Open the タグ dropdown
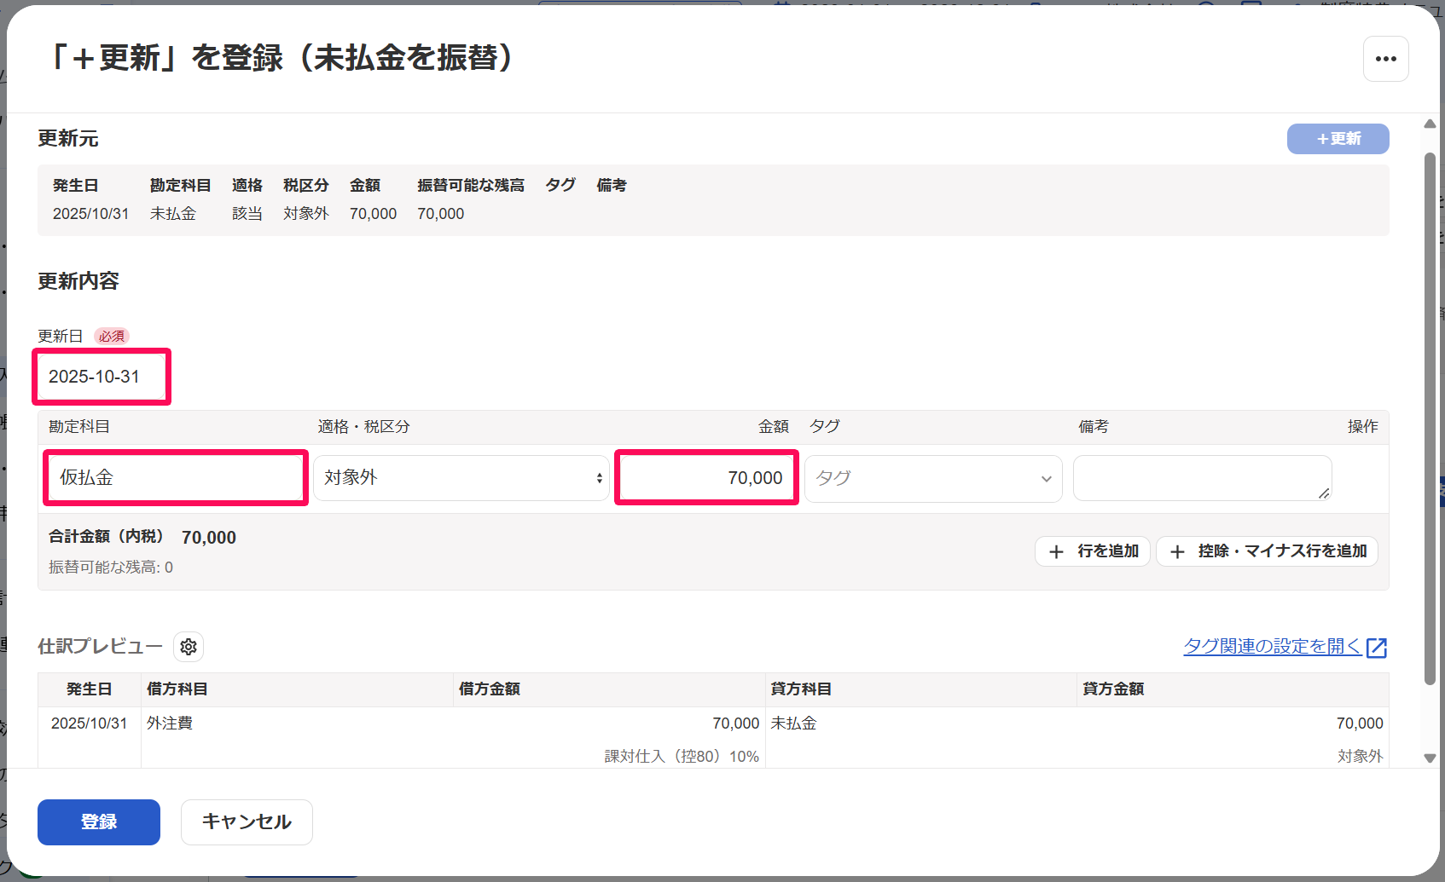The image size is (1445, 882). (x=933, y=478)
